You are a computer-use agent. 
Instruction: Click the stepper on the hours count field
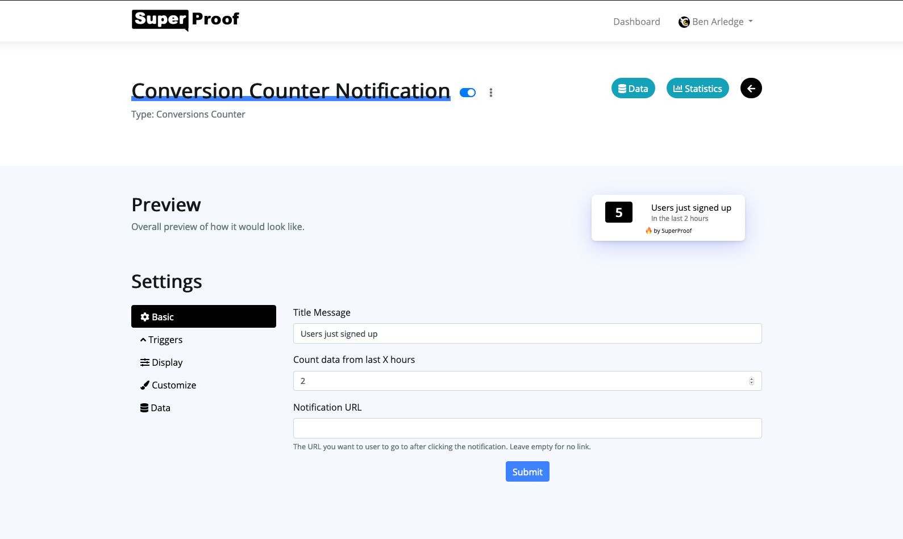click(751, 381)
